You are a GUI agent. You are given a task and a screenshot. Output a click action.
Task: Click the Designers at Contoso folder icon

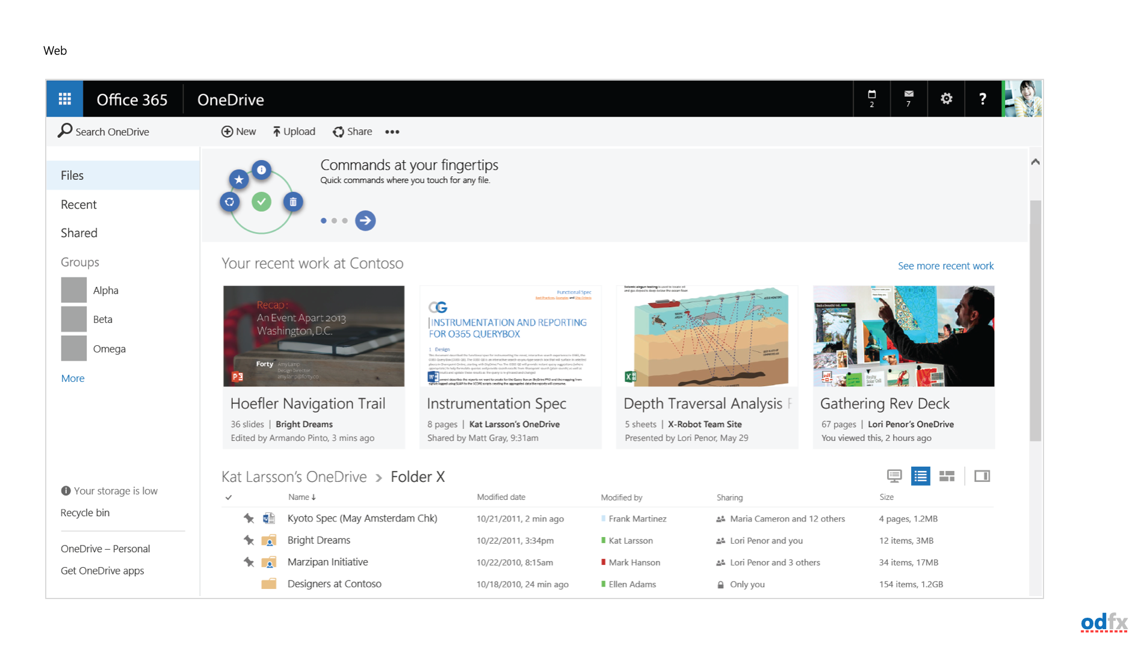[x=269, y=583]
